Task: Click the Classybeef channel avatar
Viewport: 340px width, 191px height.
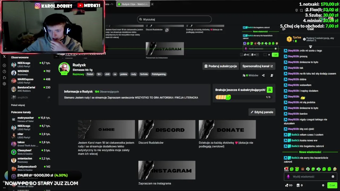Action: click(x=14, y=152)
